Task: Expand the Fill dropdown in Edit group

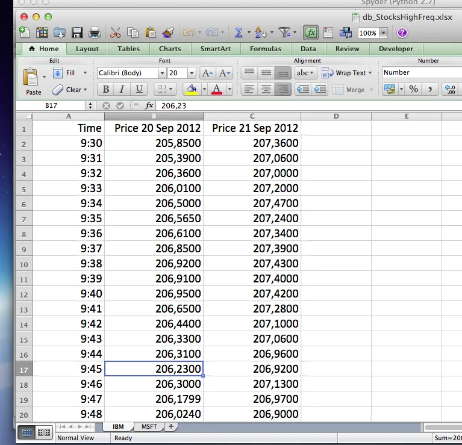Action: pos(85,73)
